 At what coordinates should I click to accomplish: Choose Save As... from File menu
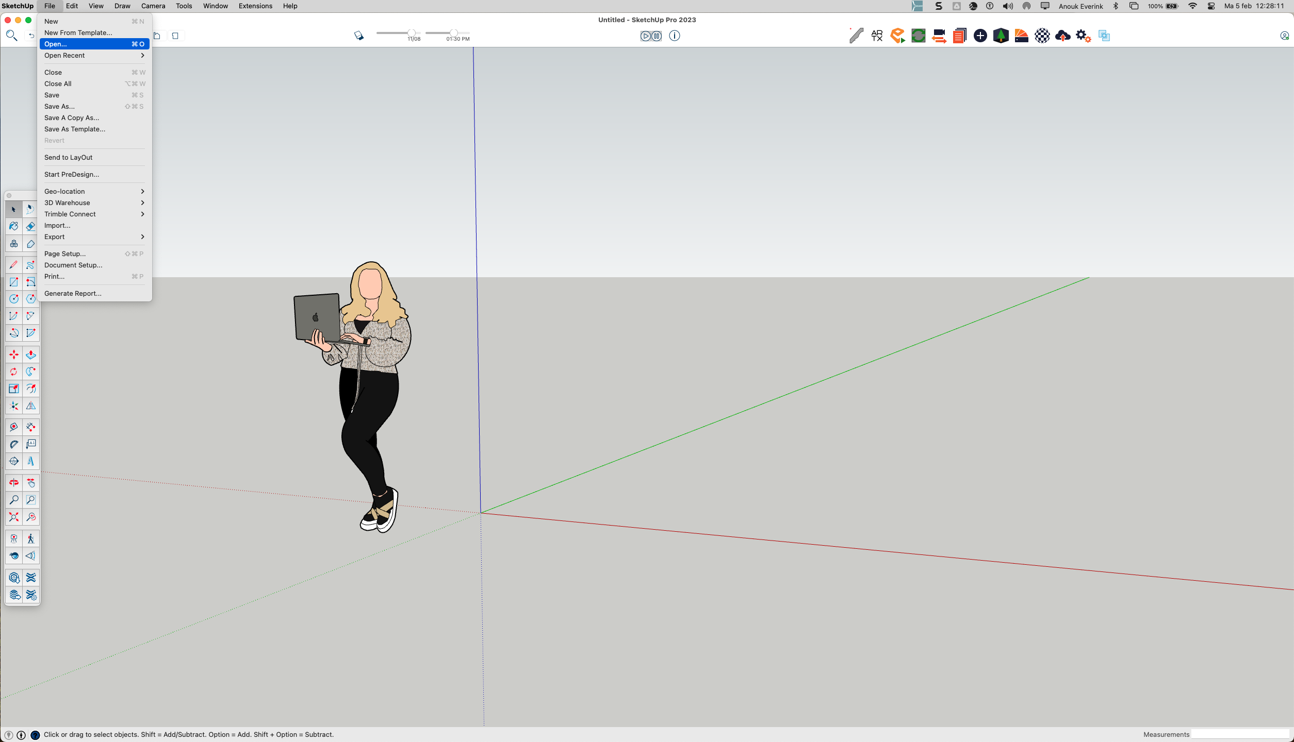(59, 107)
